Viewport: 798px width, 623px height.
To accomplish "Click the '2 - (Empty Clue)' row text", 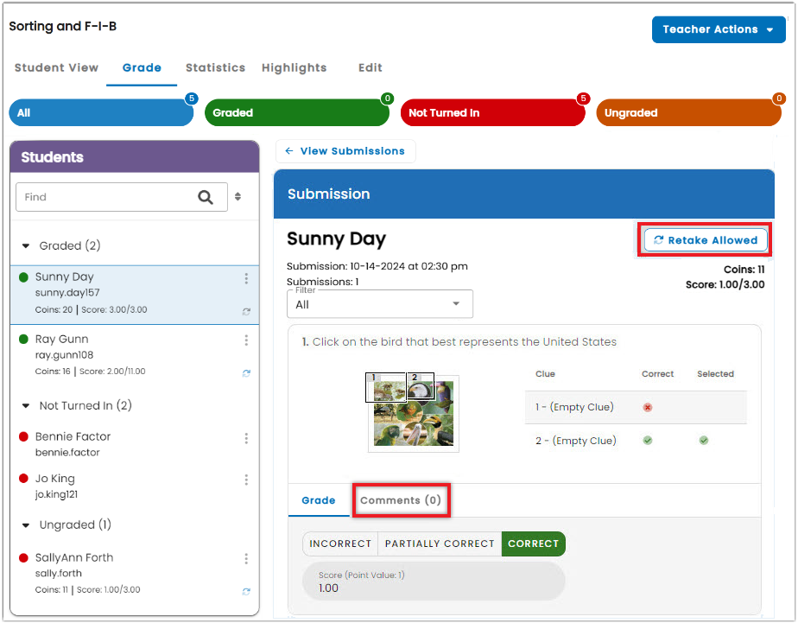I will tap(575, 441).
